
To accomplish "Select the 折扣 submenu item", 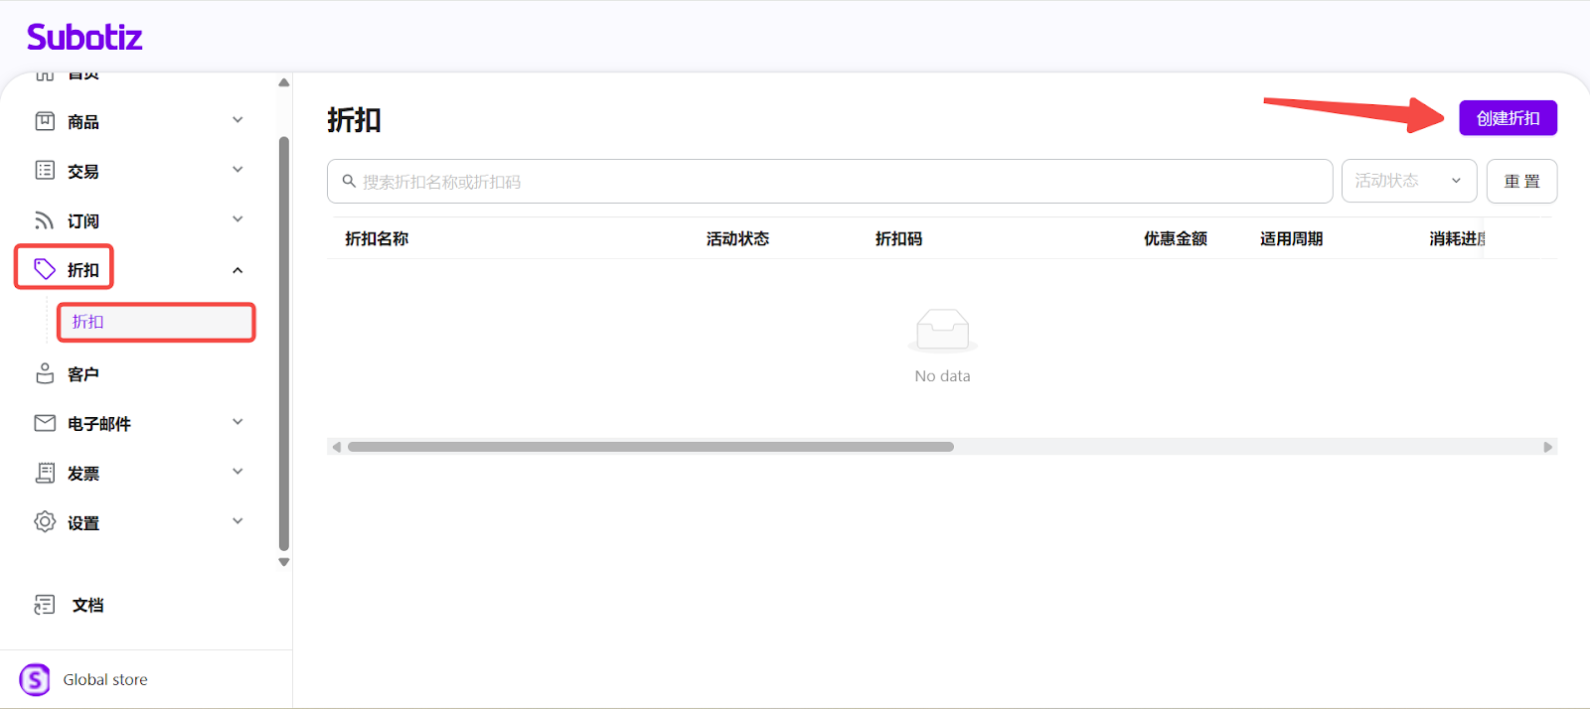I will 156,322.
